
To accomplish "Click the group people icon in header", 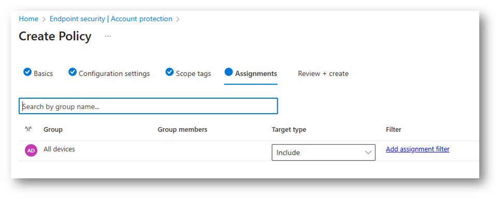I will [28, 129].
